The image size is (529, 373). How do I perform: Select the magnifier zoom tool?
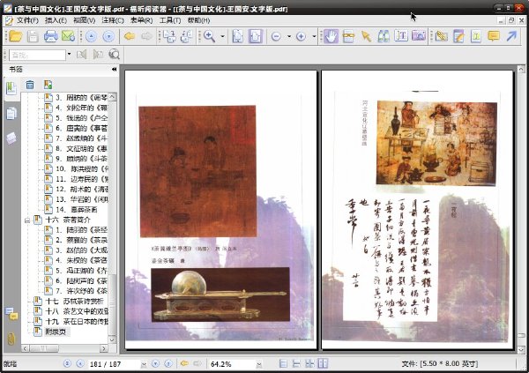[210, 36]
